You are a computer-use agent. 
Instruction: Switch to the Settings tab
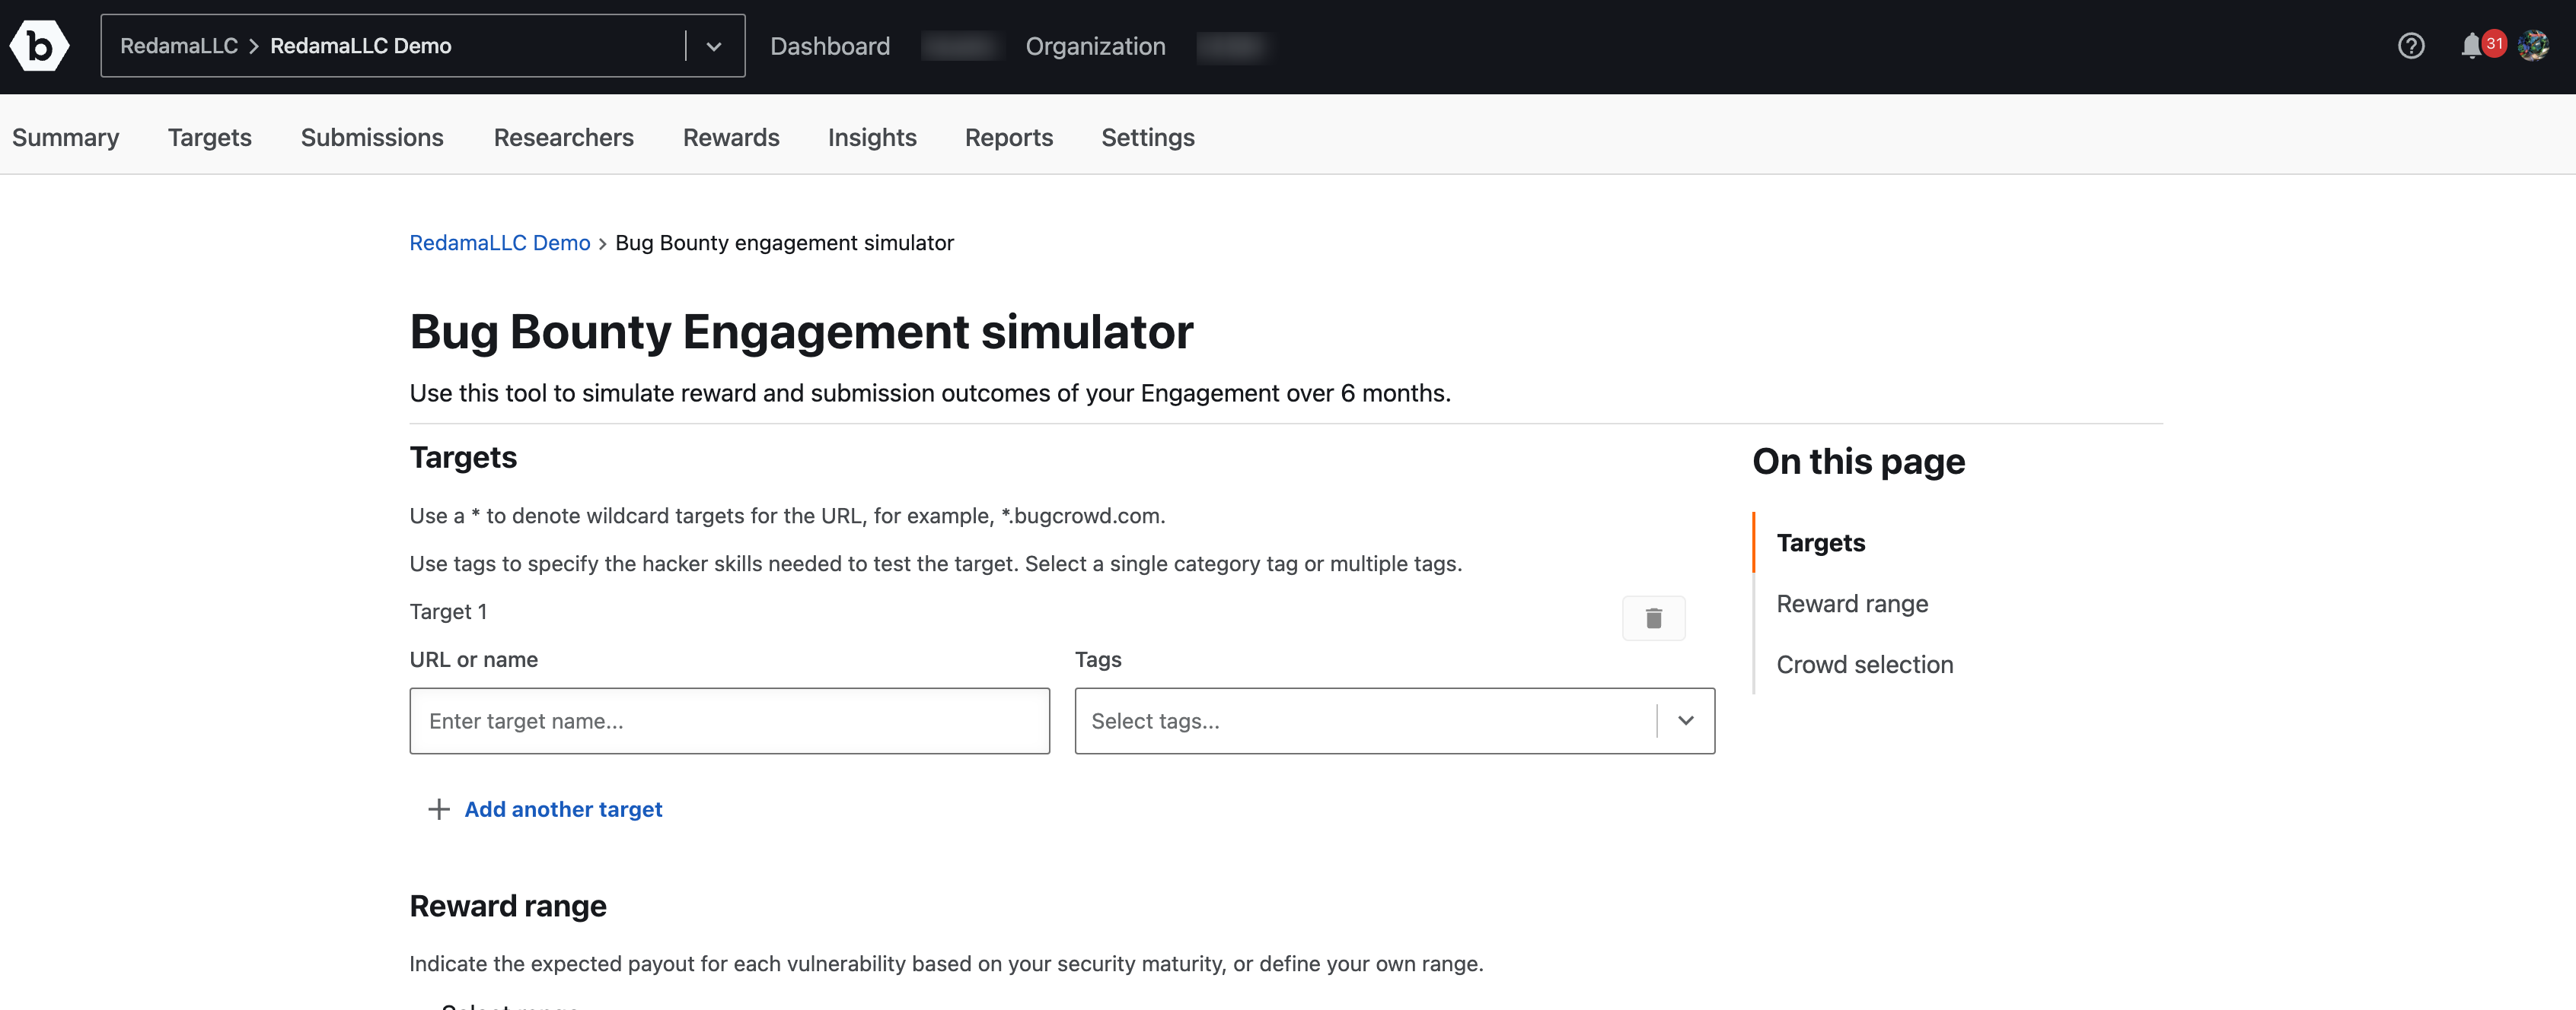(1148, 137)
